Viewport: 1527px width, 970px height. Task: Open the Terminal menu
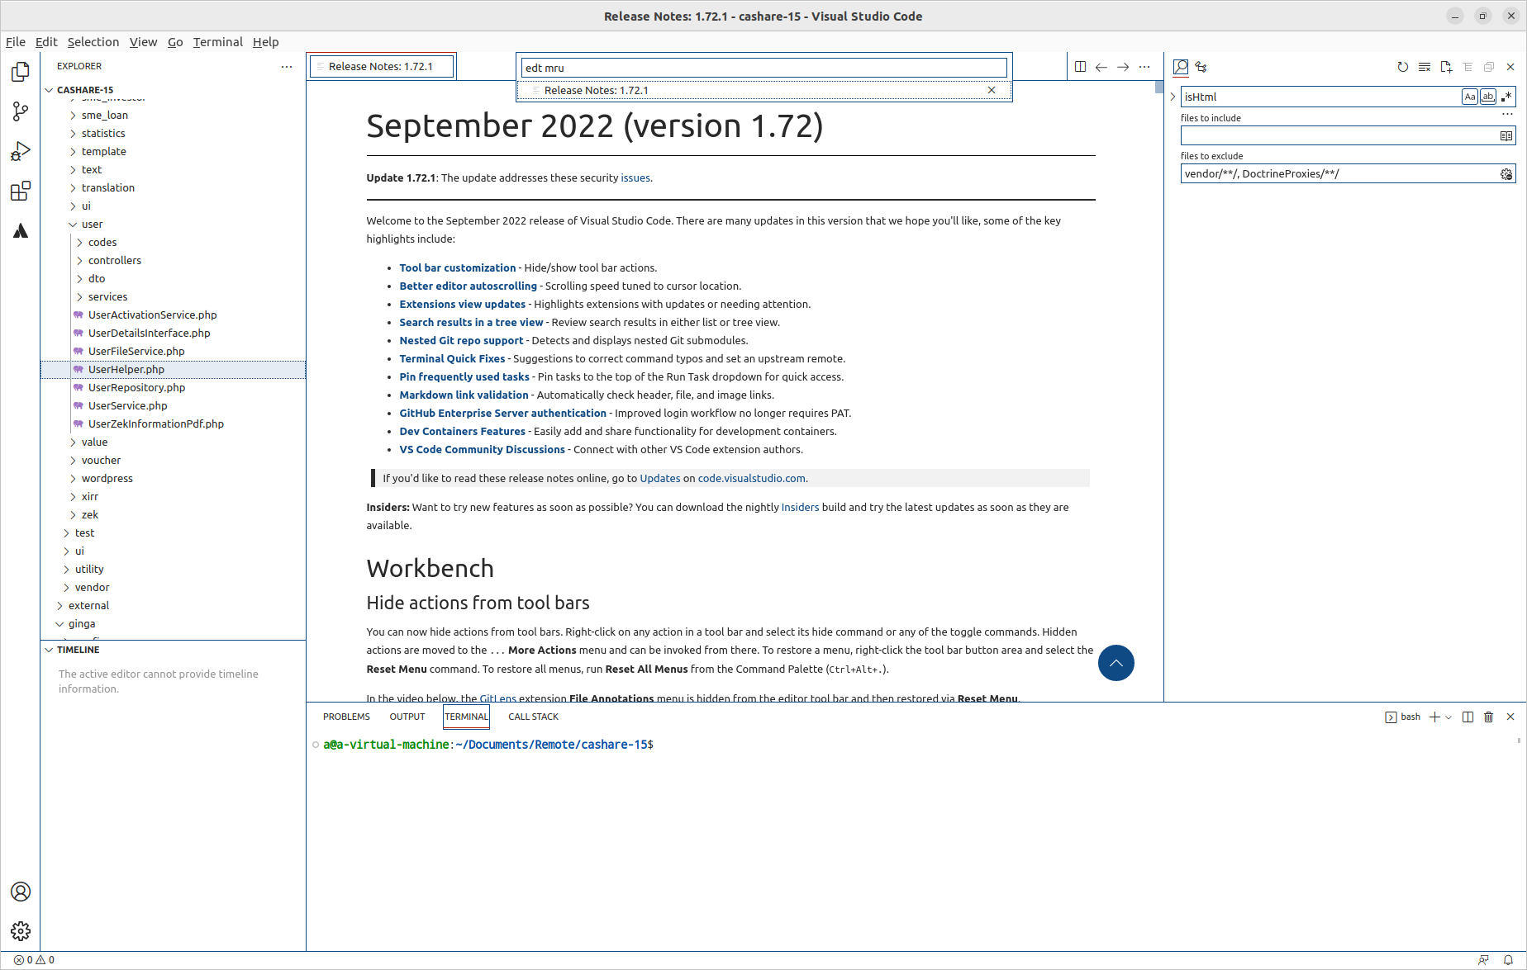[x=217, y=41]
